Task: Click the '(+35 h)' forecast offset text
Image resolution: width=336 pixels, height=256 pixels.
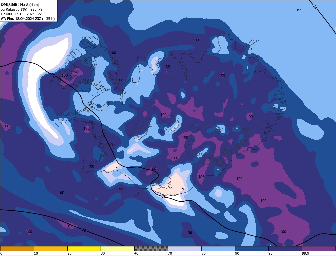Action: [48, 19]
